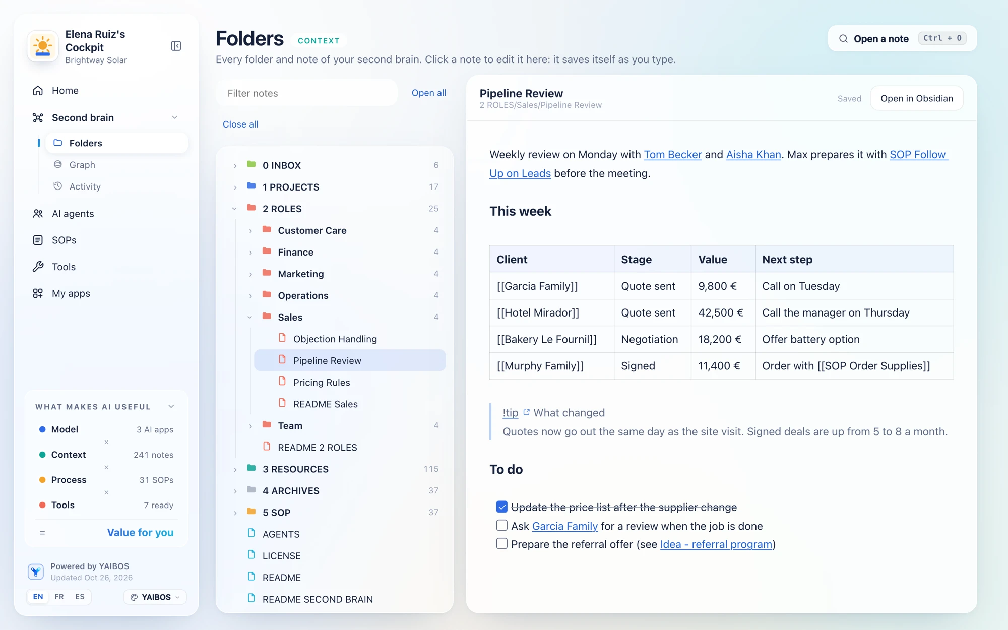Select EN language option
Viewport: 1008px width, 630px height.
38,597
